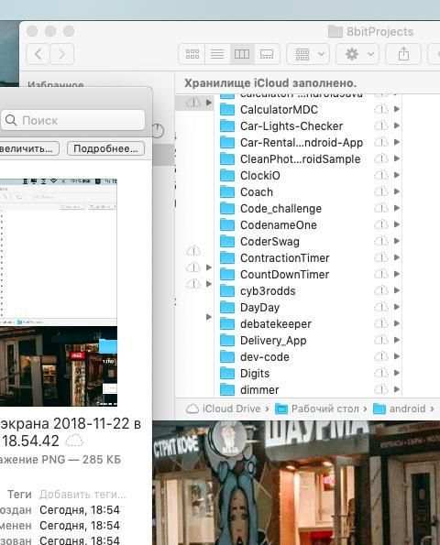The height and width of the screenshot is (545, 440).
Task: Expand the Coach folder arrow
Action: [397, 191]
